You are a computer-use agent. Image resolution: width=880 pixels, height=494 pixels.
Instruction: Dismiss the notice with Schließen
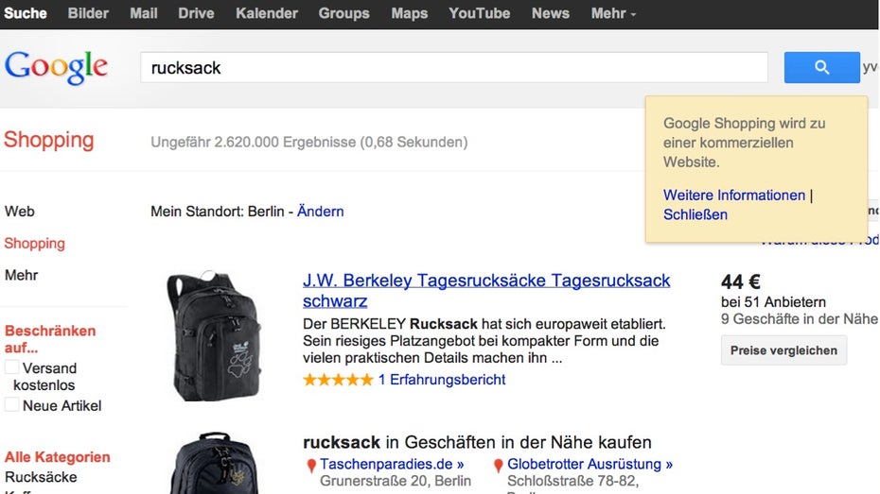pyautogui.click(x=695, y=214)
